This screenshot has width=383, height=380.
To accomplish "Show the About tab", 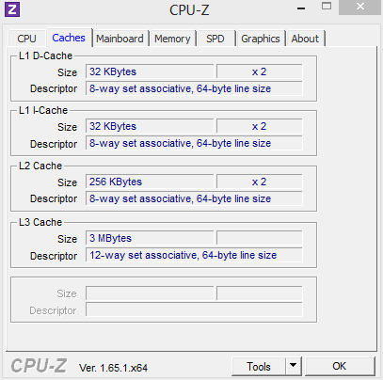I will (x=305, y=39).
